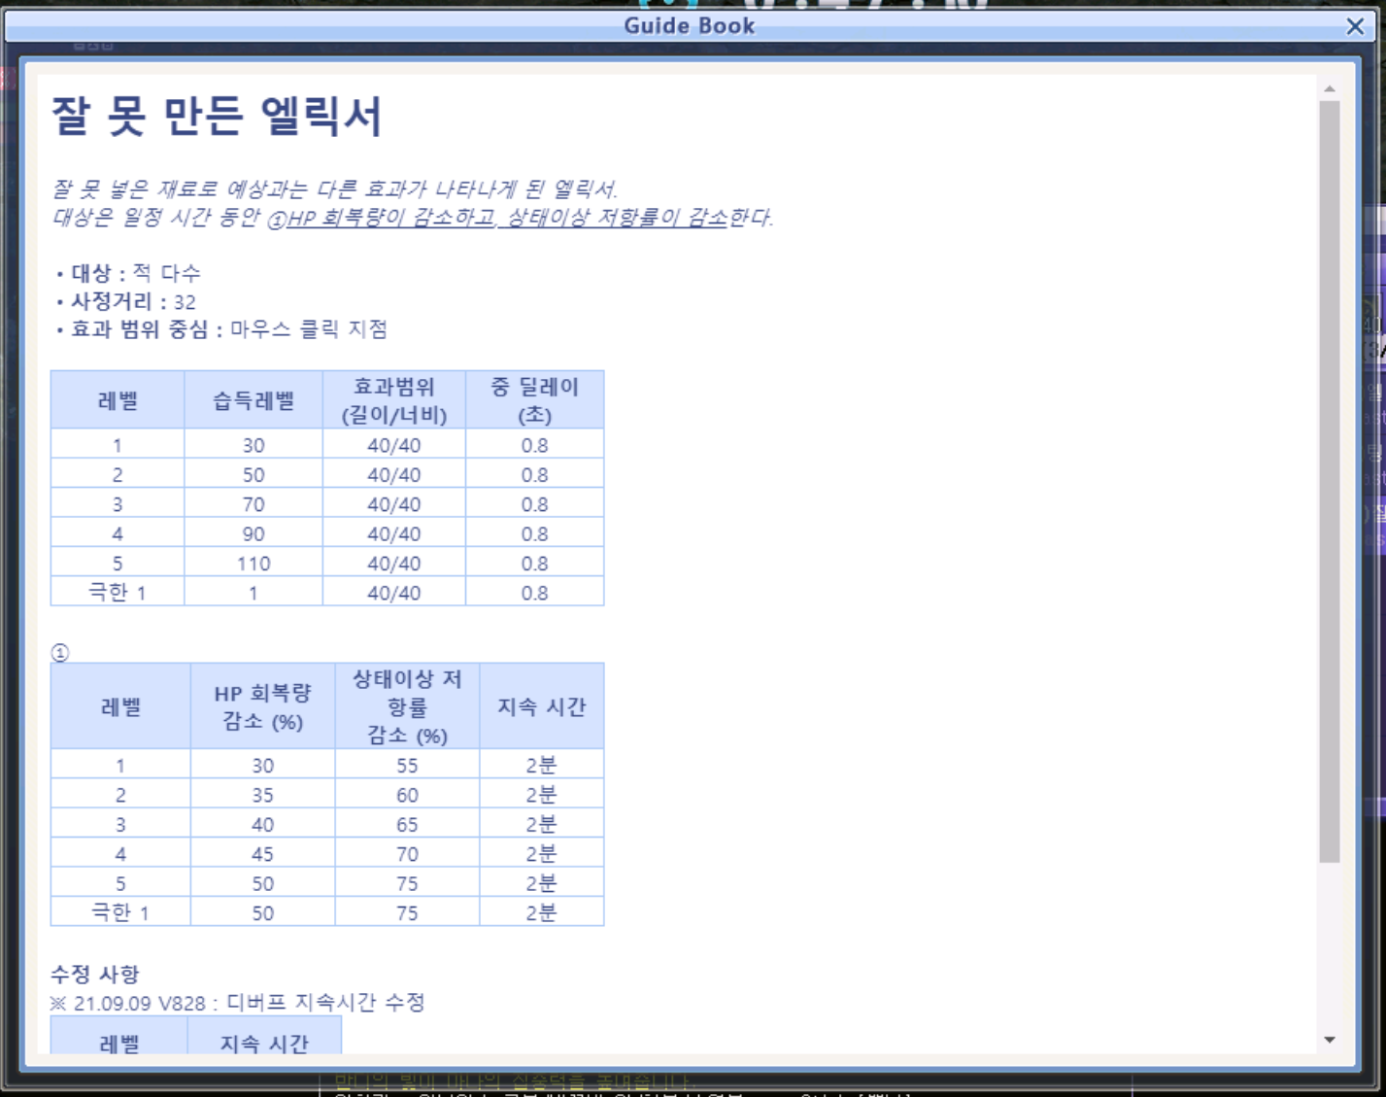Click the italic line '잘 못 넣은 재료로 예상과는 다른 효과가…'

pos(334,189)
